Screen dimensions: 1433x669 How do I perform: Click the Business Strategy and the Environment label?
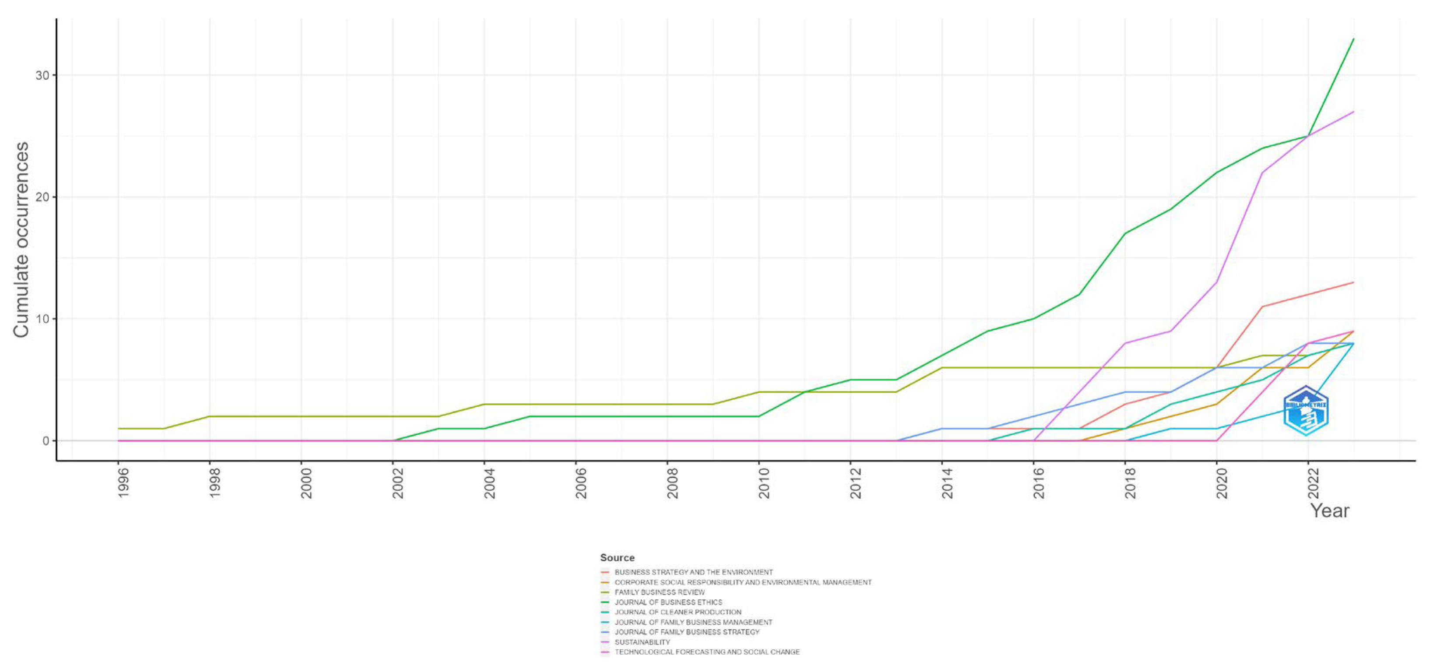click(693, 572)
